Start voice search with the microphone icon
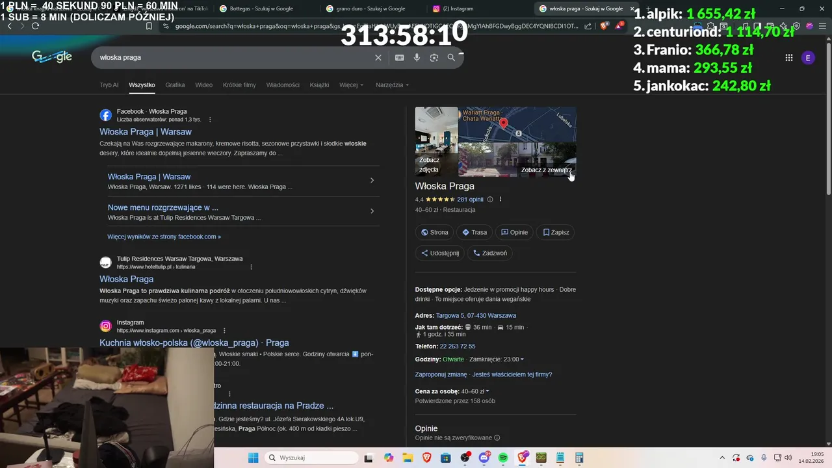 [417, 58]
